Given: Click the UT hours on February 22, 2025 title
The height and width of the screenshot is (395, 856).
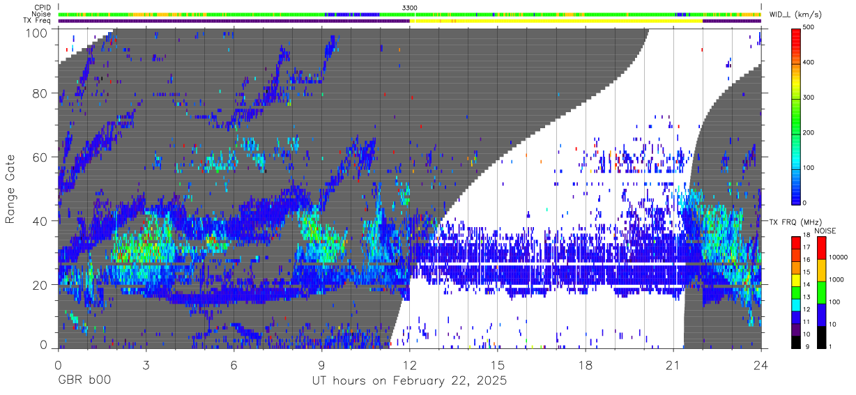Looking at the screenshot, I should (408, 382).
